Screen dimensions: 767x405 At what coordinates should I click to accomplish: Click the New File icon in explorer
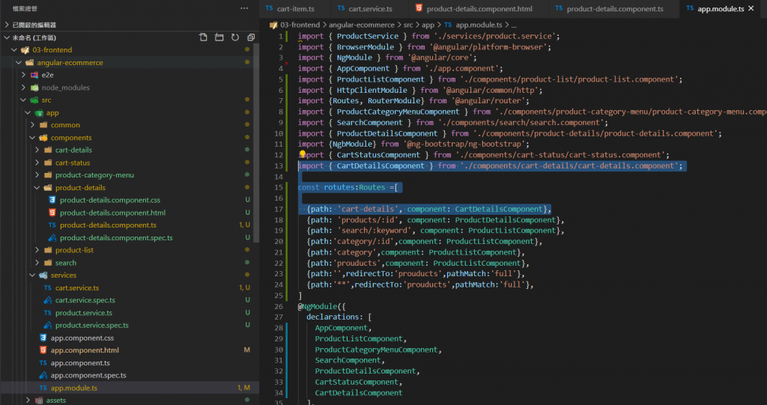pos(203,37)
